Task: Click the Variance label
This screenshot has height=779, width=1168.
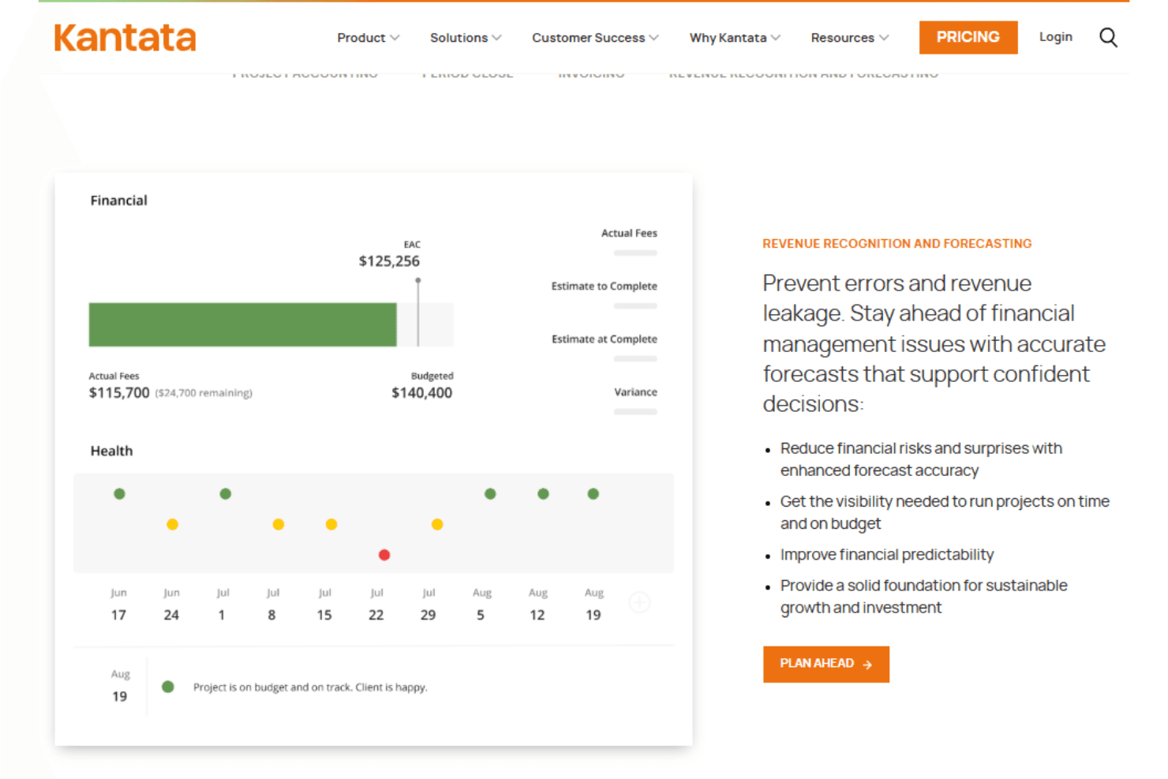Action: coord(635,391)
